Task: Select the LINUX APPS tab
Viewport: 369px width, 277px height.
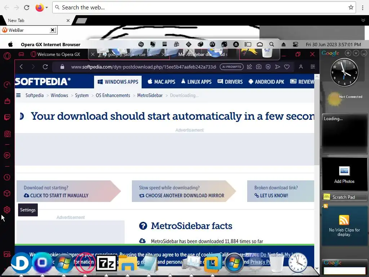Action: tap(196, 82)
